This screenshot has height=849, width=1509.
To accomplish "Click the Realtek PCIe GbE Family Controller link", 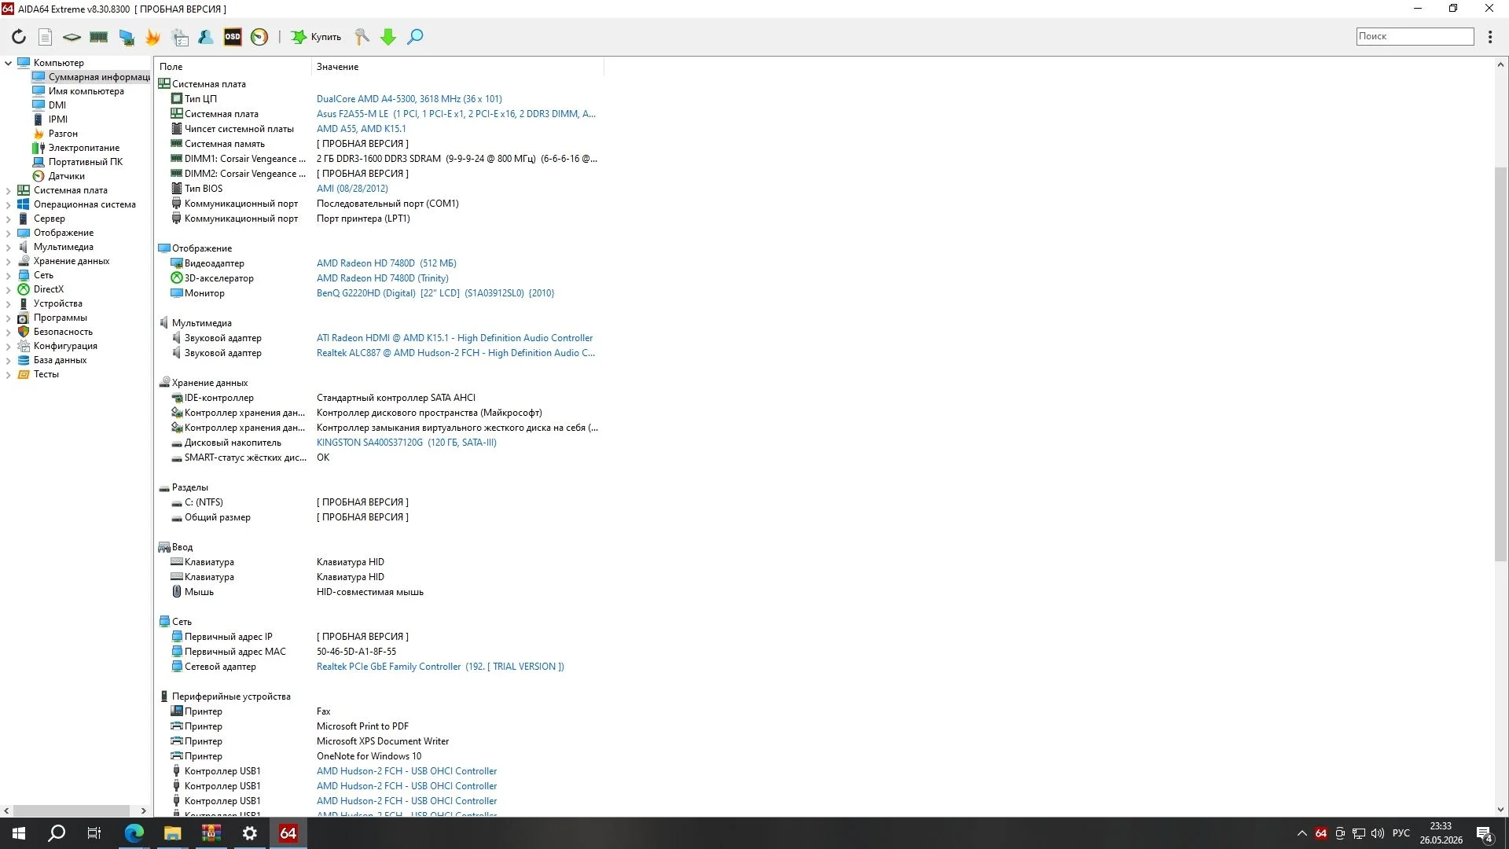I will click(x=440, y=667).
